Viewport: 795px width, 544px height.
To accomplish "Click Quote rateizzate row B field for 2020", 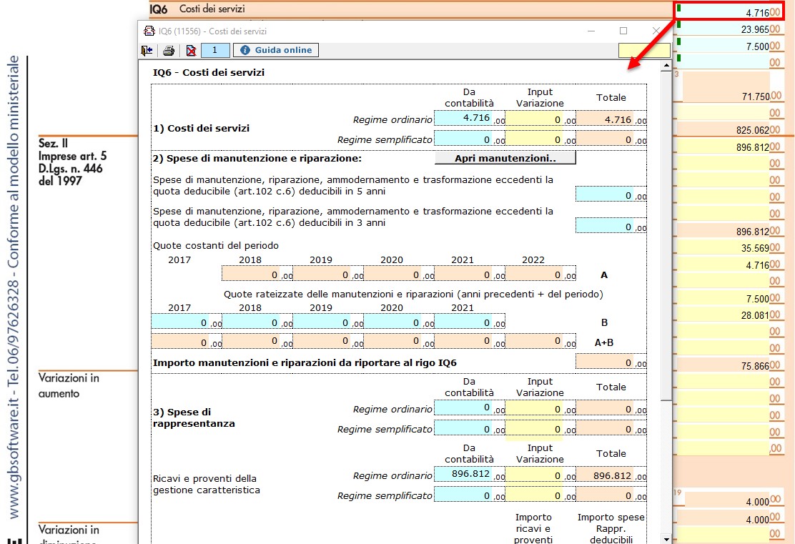I will (399, 322).
